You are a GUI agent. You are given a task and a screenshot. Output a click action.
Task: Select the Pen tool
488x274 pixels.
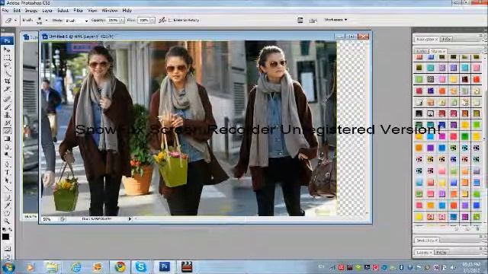[x=7, y=164]
